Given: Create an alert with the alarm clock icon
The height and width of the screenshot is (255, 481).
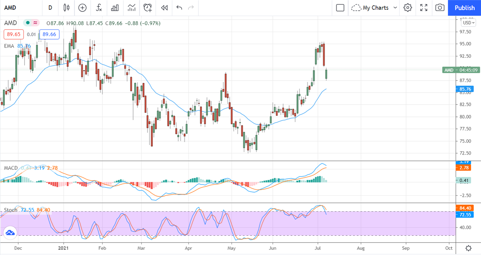Looking at the screenshot, I should click(x=148, y=8).
